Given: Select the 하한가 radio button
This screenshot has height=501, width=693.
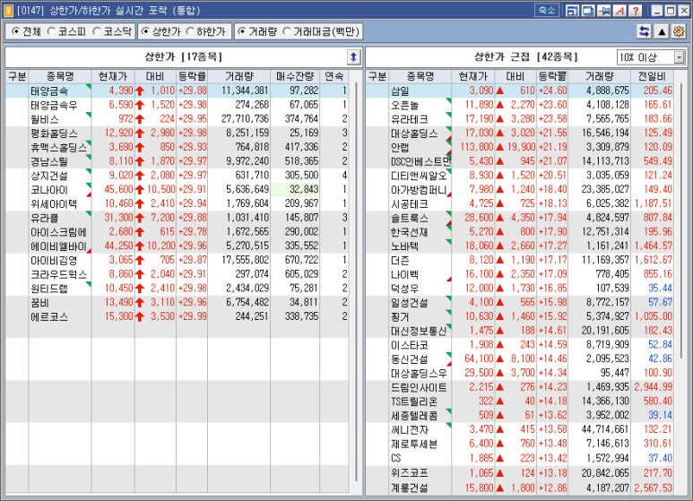Looking at the screenshot, I should 189,31.
